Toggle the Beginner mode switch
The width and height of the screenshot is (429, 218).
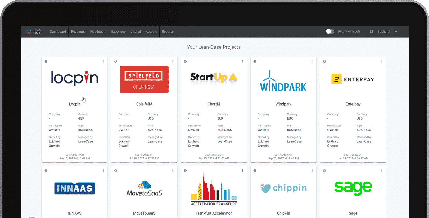tap(330, 31)
